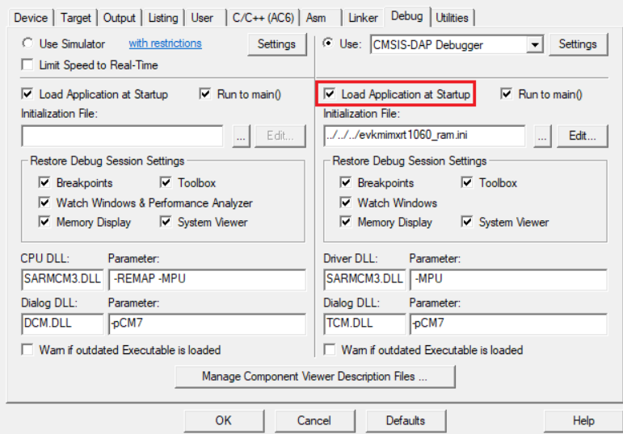Click Edit button for evkmimxrt1060_ram.ini

pyautogui.click(x=582, y=136)
